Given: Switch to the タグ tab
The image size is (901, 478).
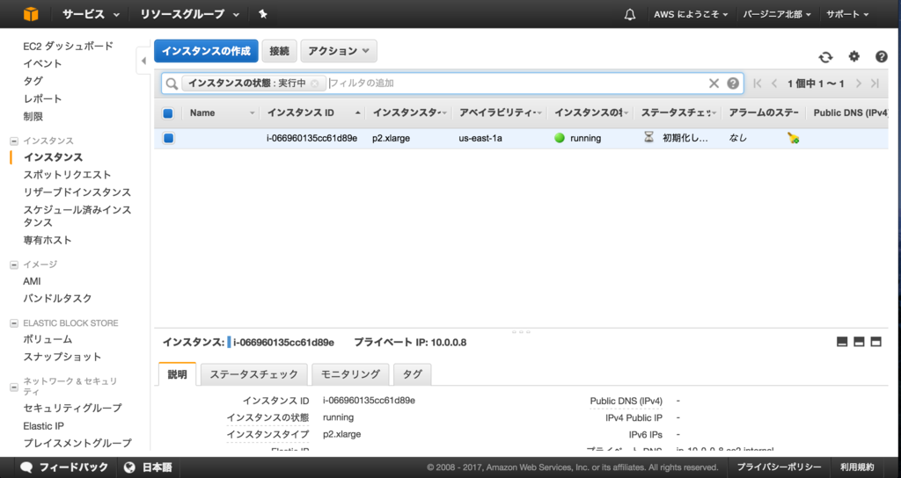Looking at the screenshot, I should pyautogui.click(x=412, y=374).
